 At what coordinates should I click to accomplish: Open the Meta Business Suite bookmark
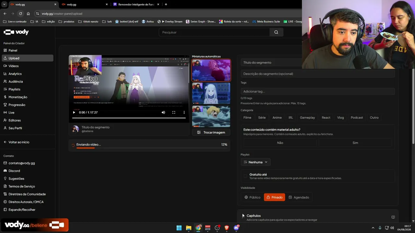[266, 22]
